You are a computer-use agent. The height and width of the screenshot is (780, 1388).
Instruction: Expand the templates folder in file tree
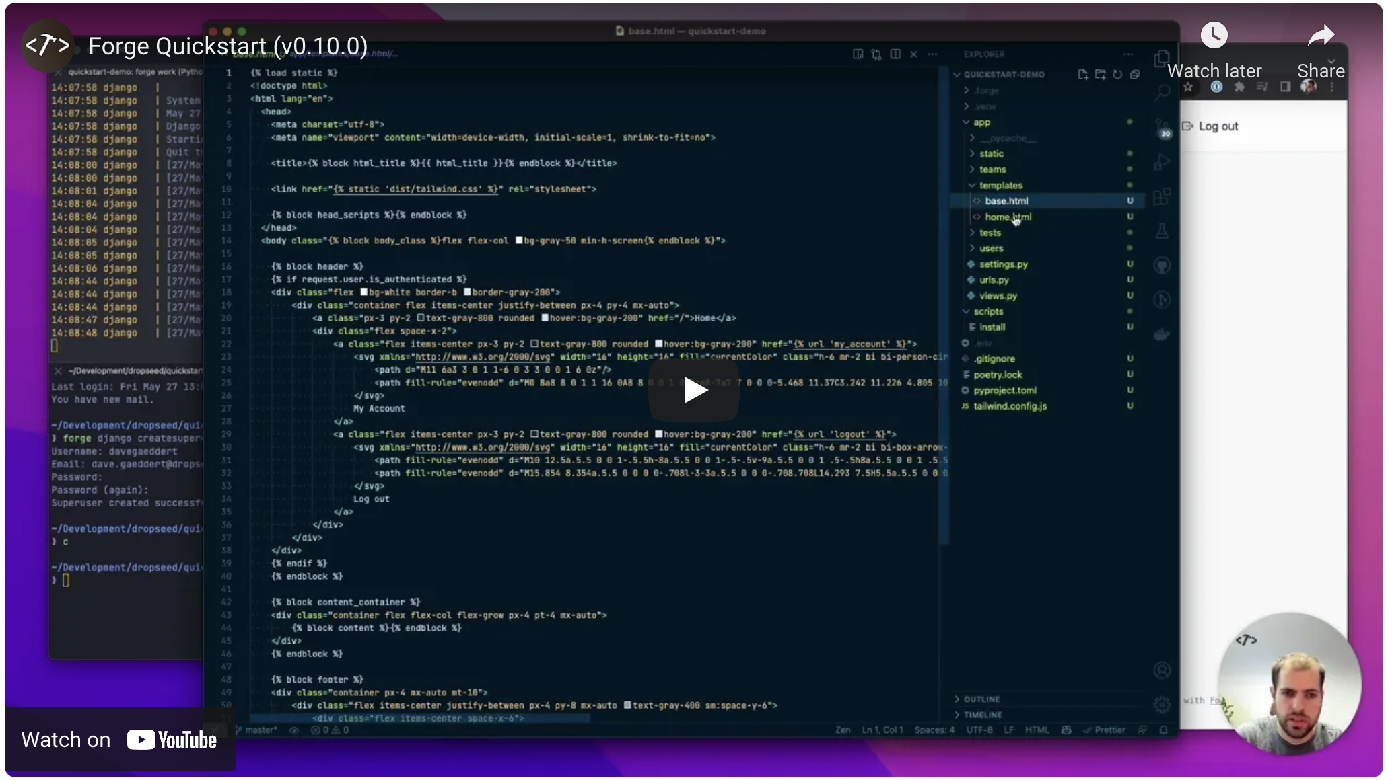(x=1000, y=185)
